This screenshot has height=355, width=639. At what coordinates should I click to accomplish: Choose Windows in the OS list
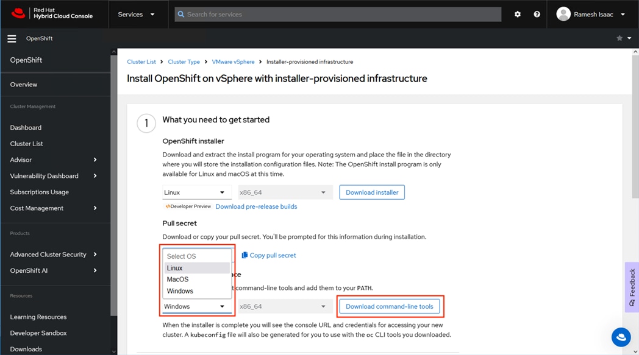(180, 291)
